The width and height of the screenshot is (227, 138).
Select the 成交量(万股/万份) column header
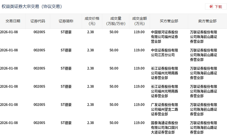116,21
